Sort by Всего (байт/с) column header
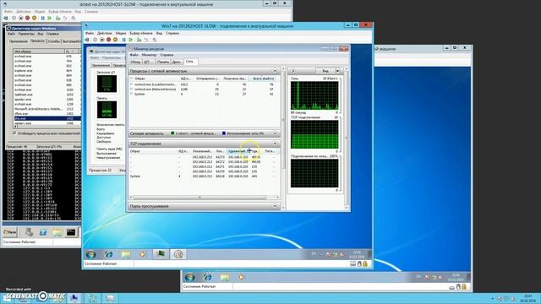The height and width of the screenshot is (304, 541). pyautogui.click(x=263, y=79)
